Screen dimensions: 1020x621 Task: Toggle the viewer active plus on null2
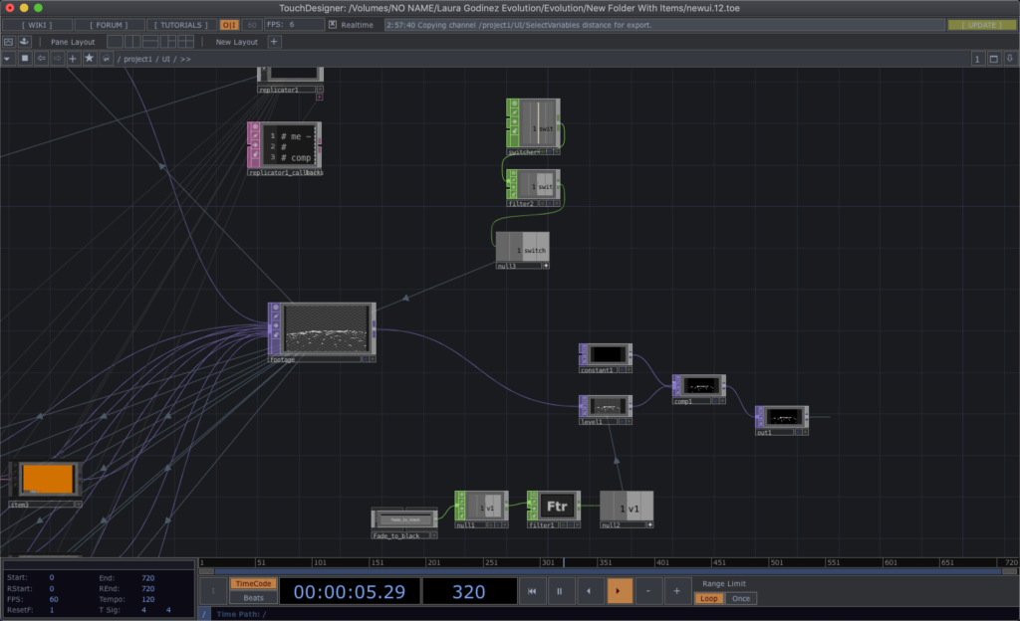point(649,524)
